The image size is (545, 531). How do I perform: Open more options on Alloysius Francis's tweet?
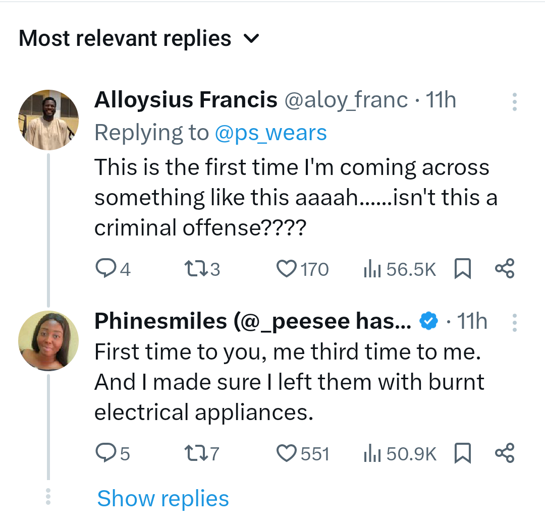[x=514, y=102]
